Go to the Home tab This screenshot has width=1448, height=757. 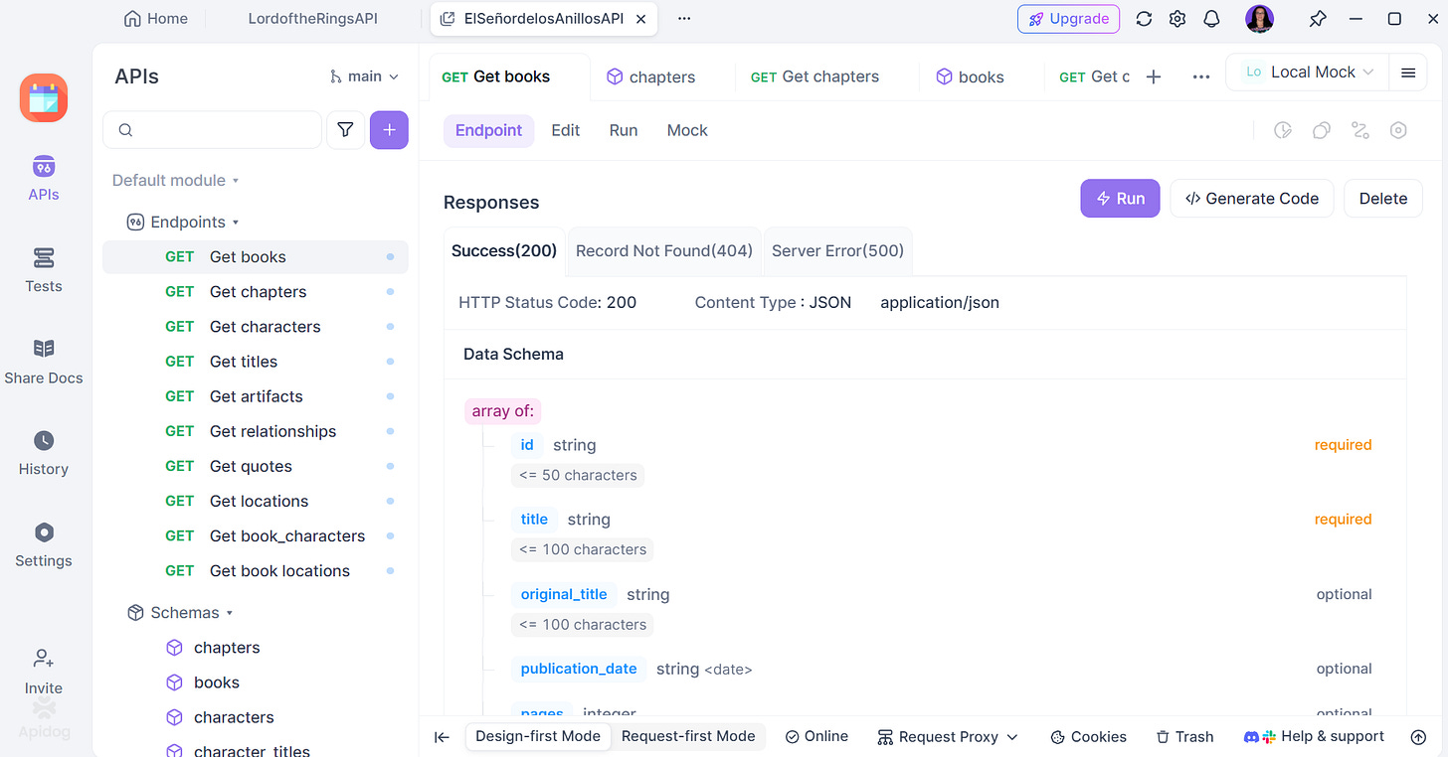click(155, 19)
